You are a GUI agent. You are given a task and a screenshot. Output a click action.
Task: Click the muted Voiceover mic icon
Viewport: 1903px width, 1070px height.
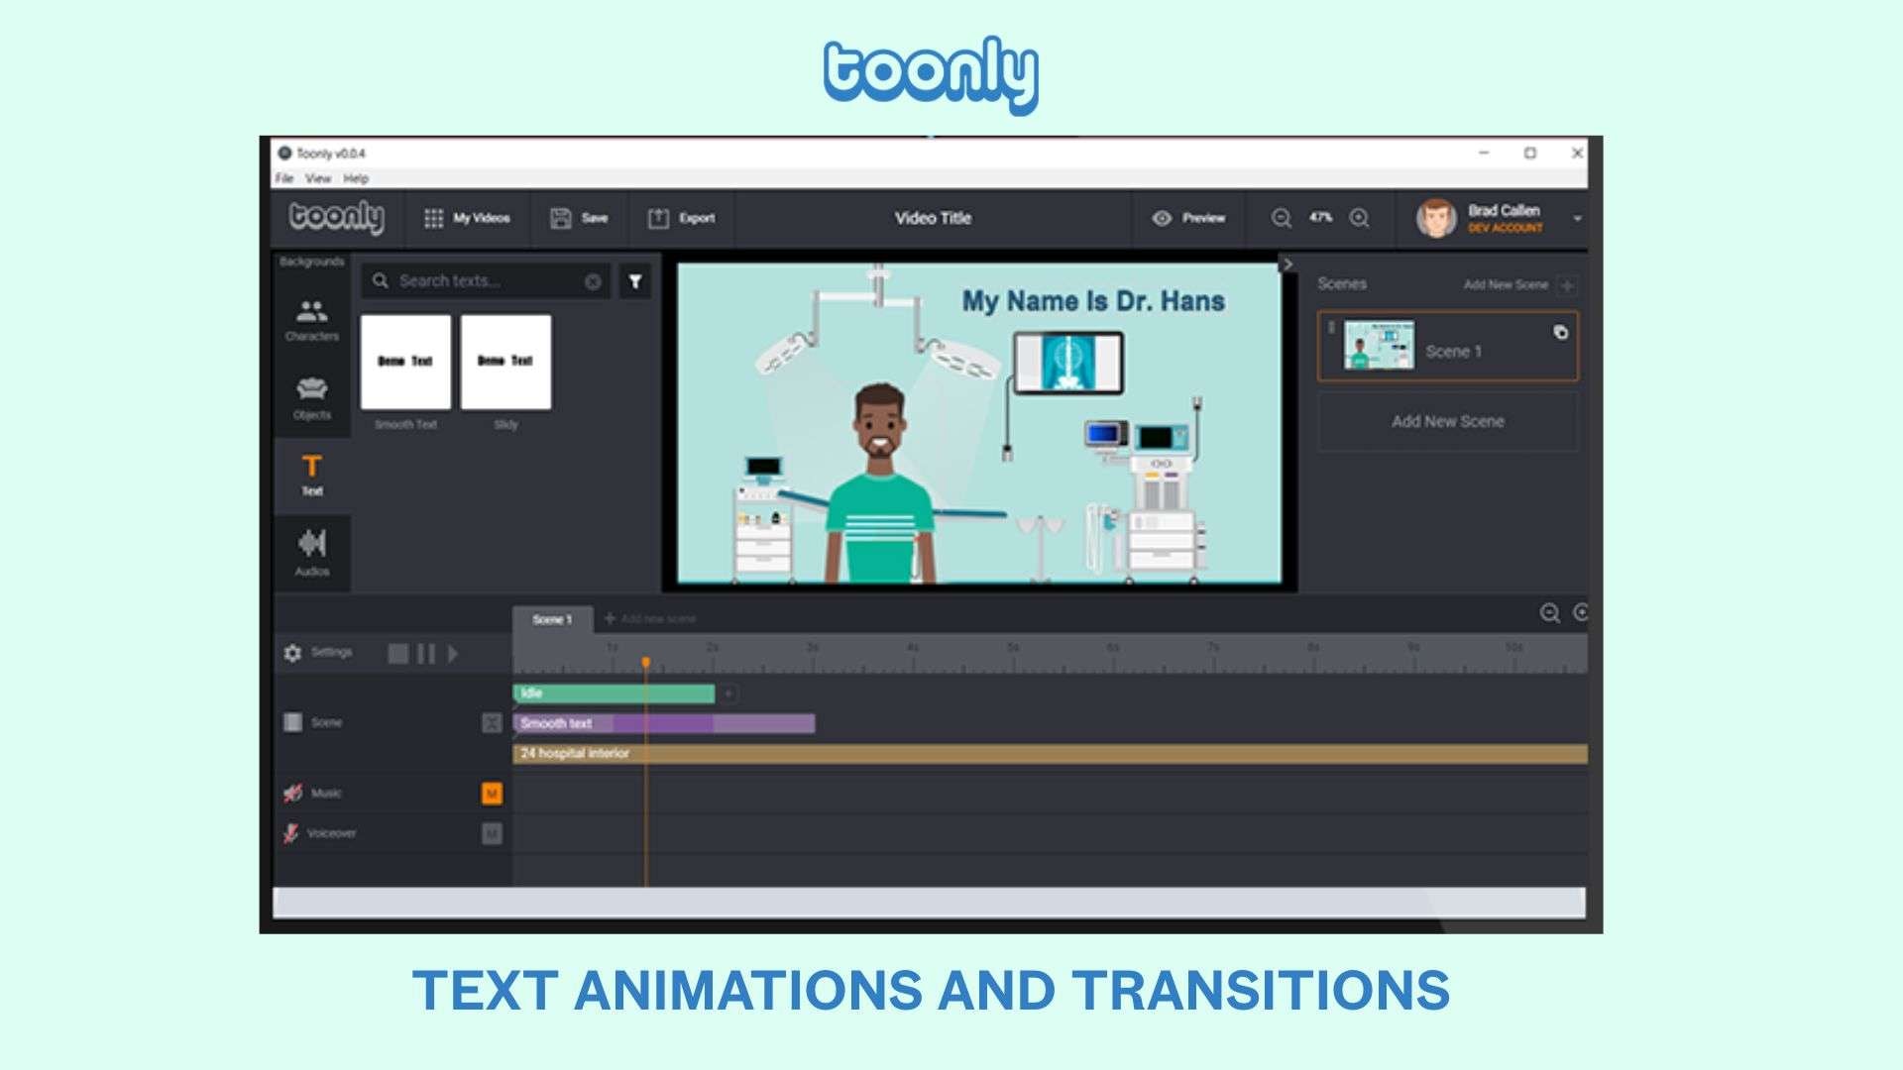290,833
